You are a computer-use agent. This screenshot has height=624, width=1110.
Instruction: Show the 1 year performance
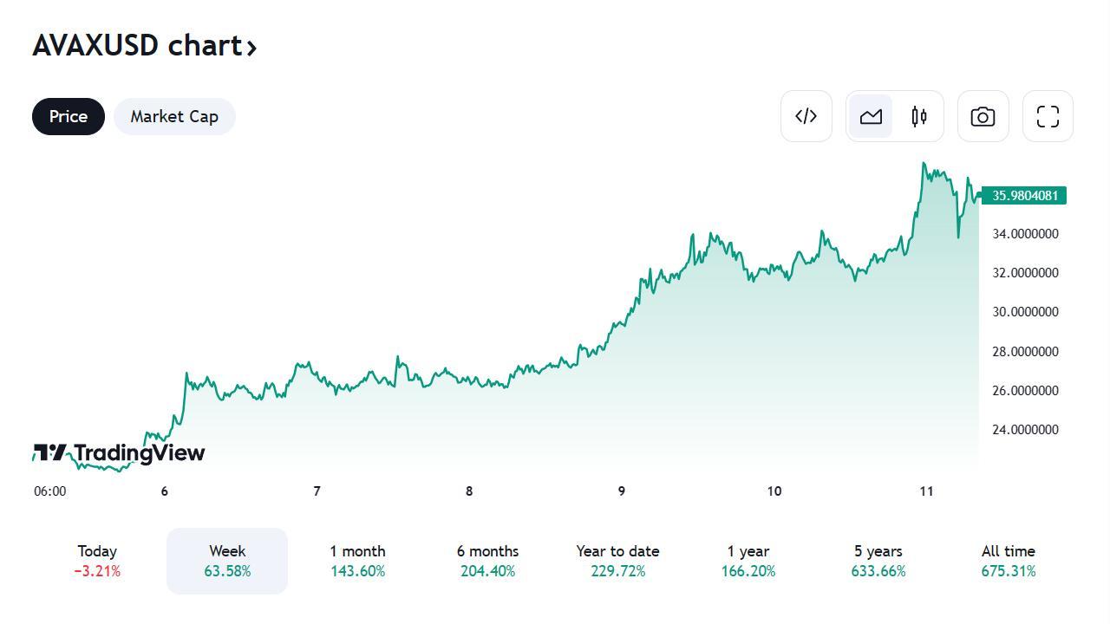click(x=748, y=561)
